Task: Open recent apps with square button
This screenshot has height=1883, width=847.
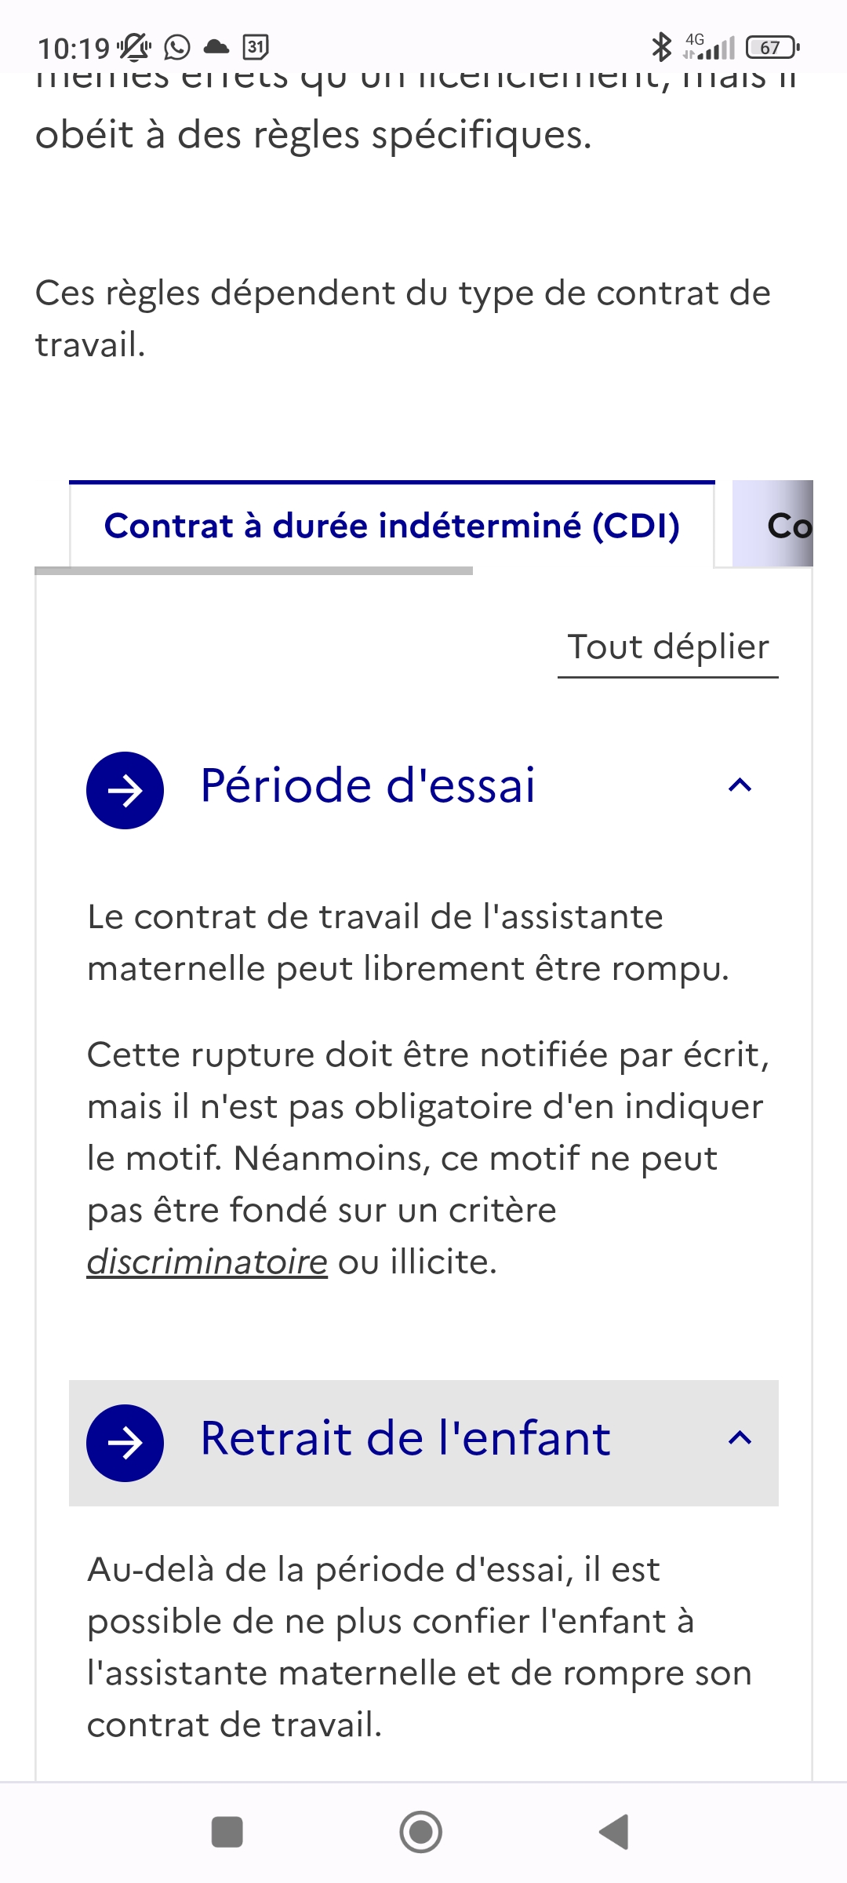Action: point(227,1832)
